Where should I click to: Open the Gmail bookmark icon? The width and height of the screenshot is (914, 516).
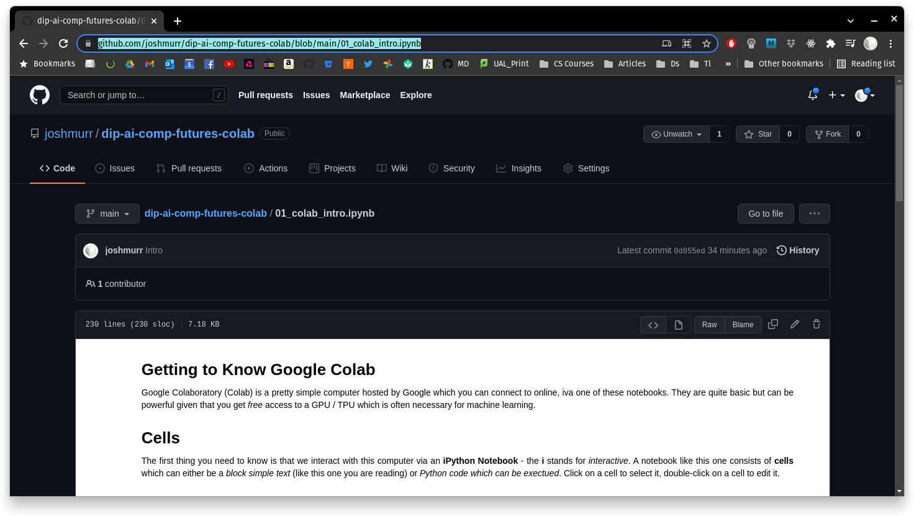[x=150, y=63]
